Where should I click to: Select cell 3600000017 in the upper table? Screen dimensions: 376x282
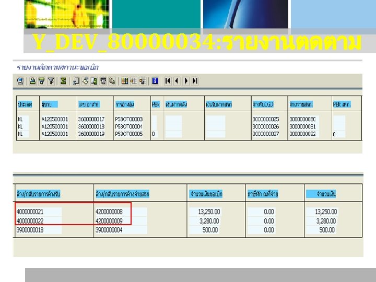tap(91, 119)
